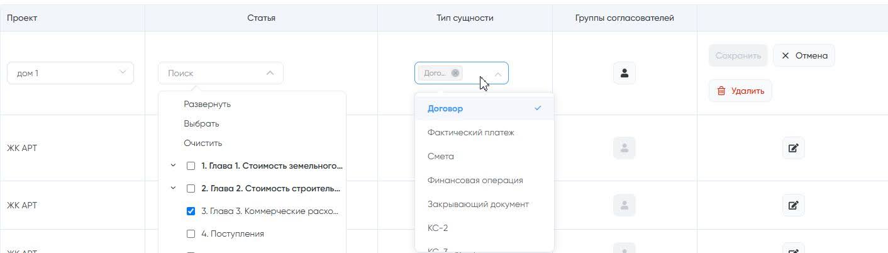Click the edit icon in first ЖК АРТ row
Viewport: 888px width, 253px height.
pyautogui.click(x=793, y=148)
